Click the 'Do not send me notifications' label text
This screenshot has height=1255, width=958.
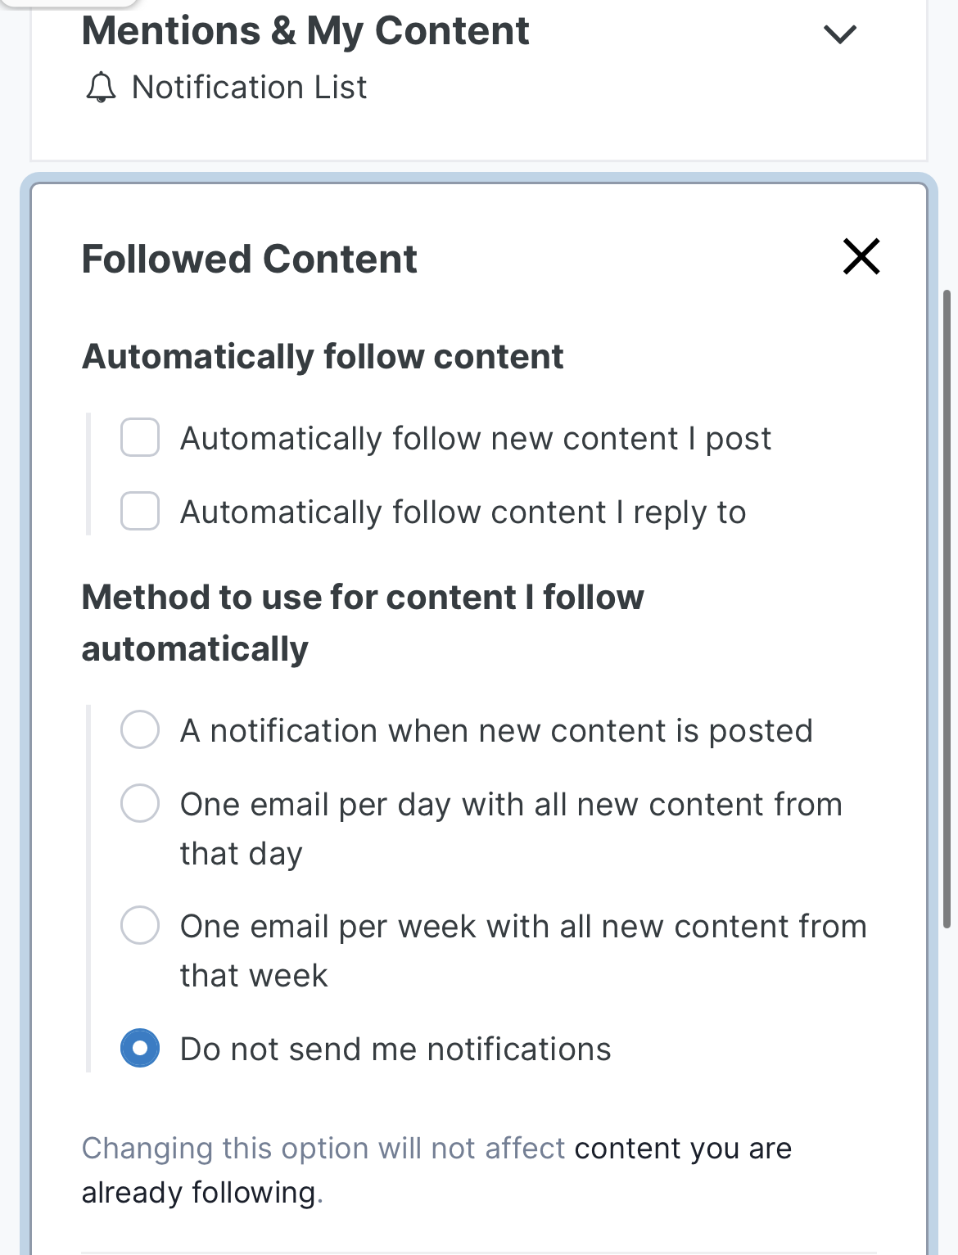[x=395, y=1050]
